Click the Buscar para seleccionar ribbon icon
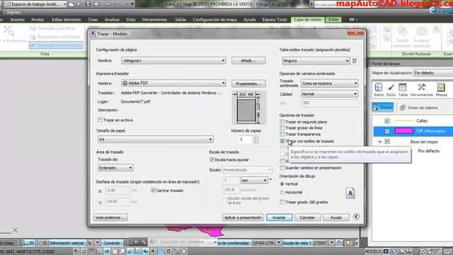The width and height of the screenshot is (453, 255). 55,37
